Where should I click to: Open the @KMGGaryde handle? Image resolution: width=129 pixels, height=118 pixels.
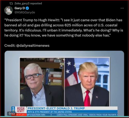pyautogui.click(x=25, y=12)
